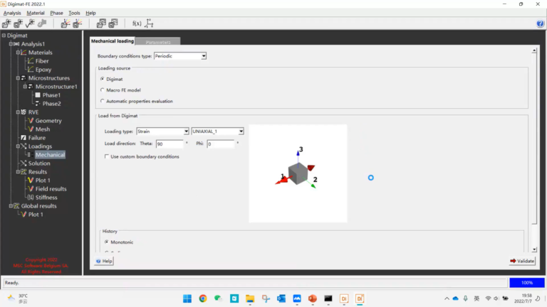Screen dimensions: 547x307
Task: Open the Stiffness results node
Action: point(46,198)
